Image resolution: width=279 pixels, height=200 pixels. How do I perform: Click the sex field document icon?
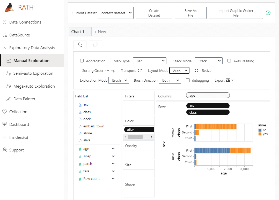[x=80, y=105]
